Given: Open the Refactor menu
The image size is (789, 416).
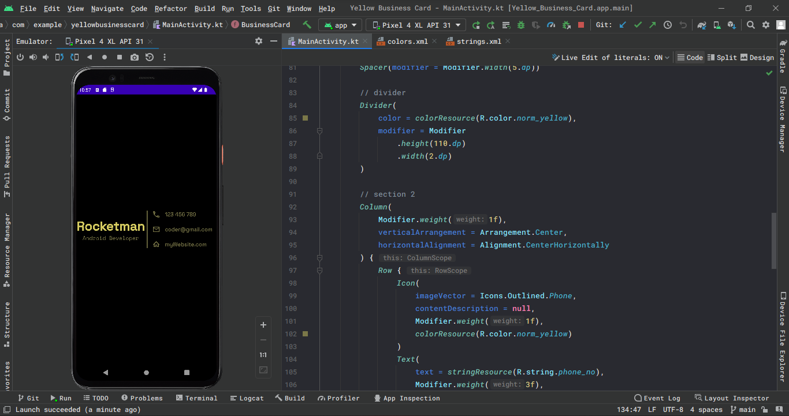Looking at the screenshot, I should coord(170,8).
